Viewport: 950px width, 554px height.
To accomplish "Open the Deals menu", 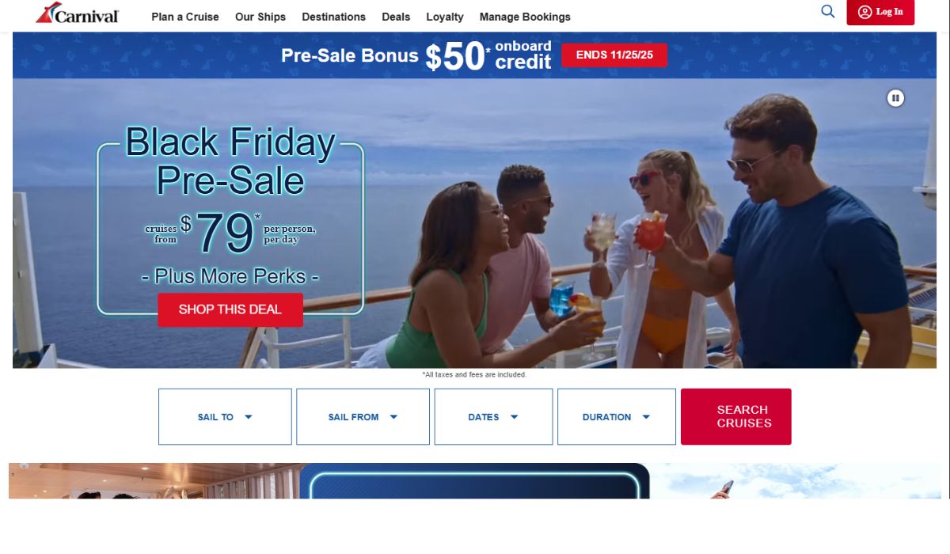I will click(x=396, y=17).
